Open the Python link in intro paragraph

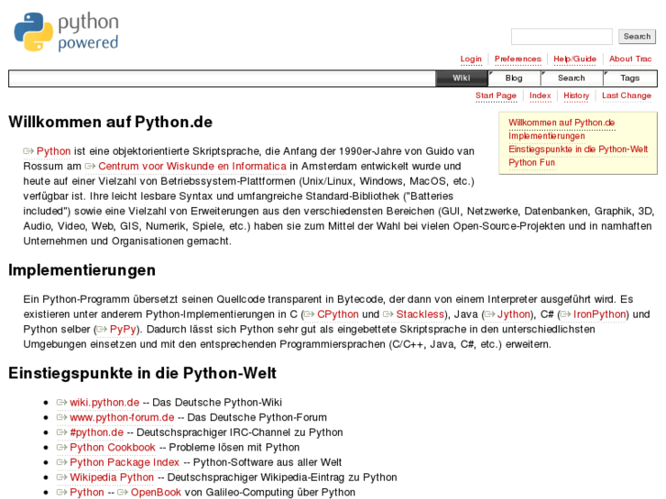(x=53, y=151)
